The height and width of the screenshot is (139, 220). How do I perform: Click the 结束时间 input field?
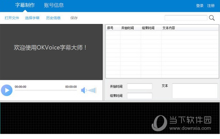(140, 96)
